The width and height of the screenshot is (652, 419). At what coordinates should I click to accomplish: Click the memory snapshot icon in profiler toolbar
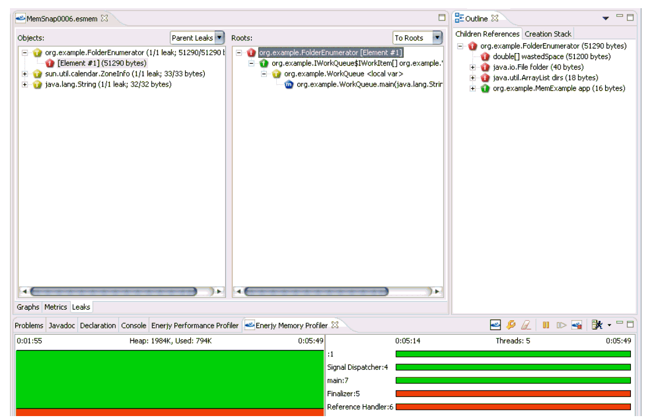point(495,325)
